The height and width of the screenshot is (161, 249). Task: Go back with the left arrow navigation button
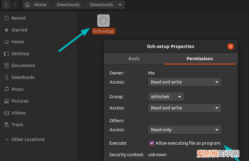[6, 5]
